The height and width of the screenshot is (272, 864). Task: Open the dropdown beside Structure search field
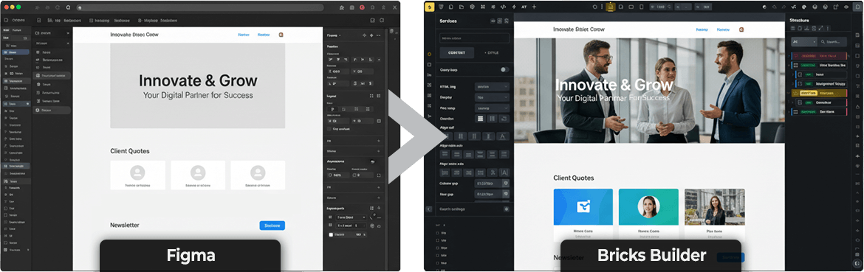coord(803,42)
